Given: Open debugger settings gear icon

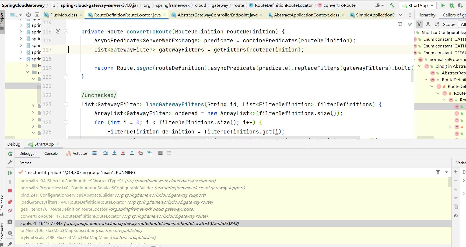Looking at the screenshot, I should point(10,233).
